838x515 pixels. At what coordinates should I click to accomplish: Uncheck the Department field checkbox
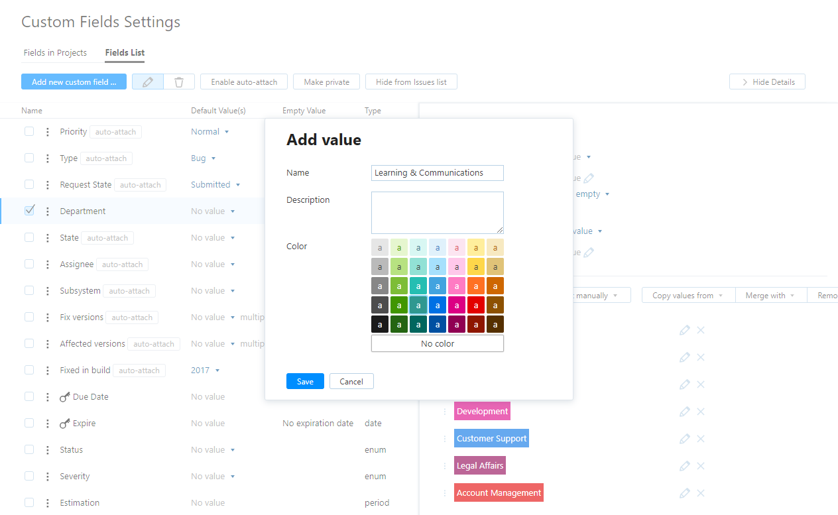point(29,211)
